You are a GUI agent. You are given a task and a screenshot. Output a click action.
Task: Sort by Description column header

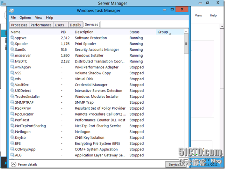tap(84, 32)
